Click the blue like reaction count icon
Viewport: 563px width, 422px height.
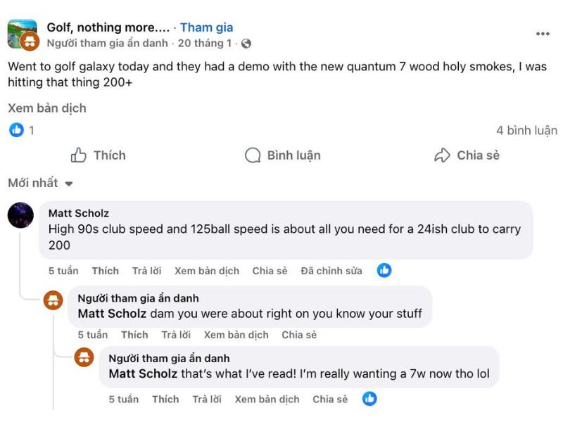pyautogui.click(x=16, y=130)
